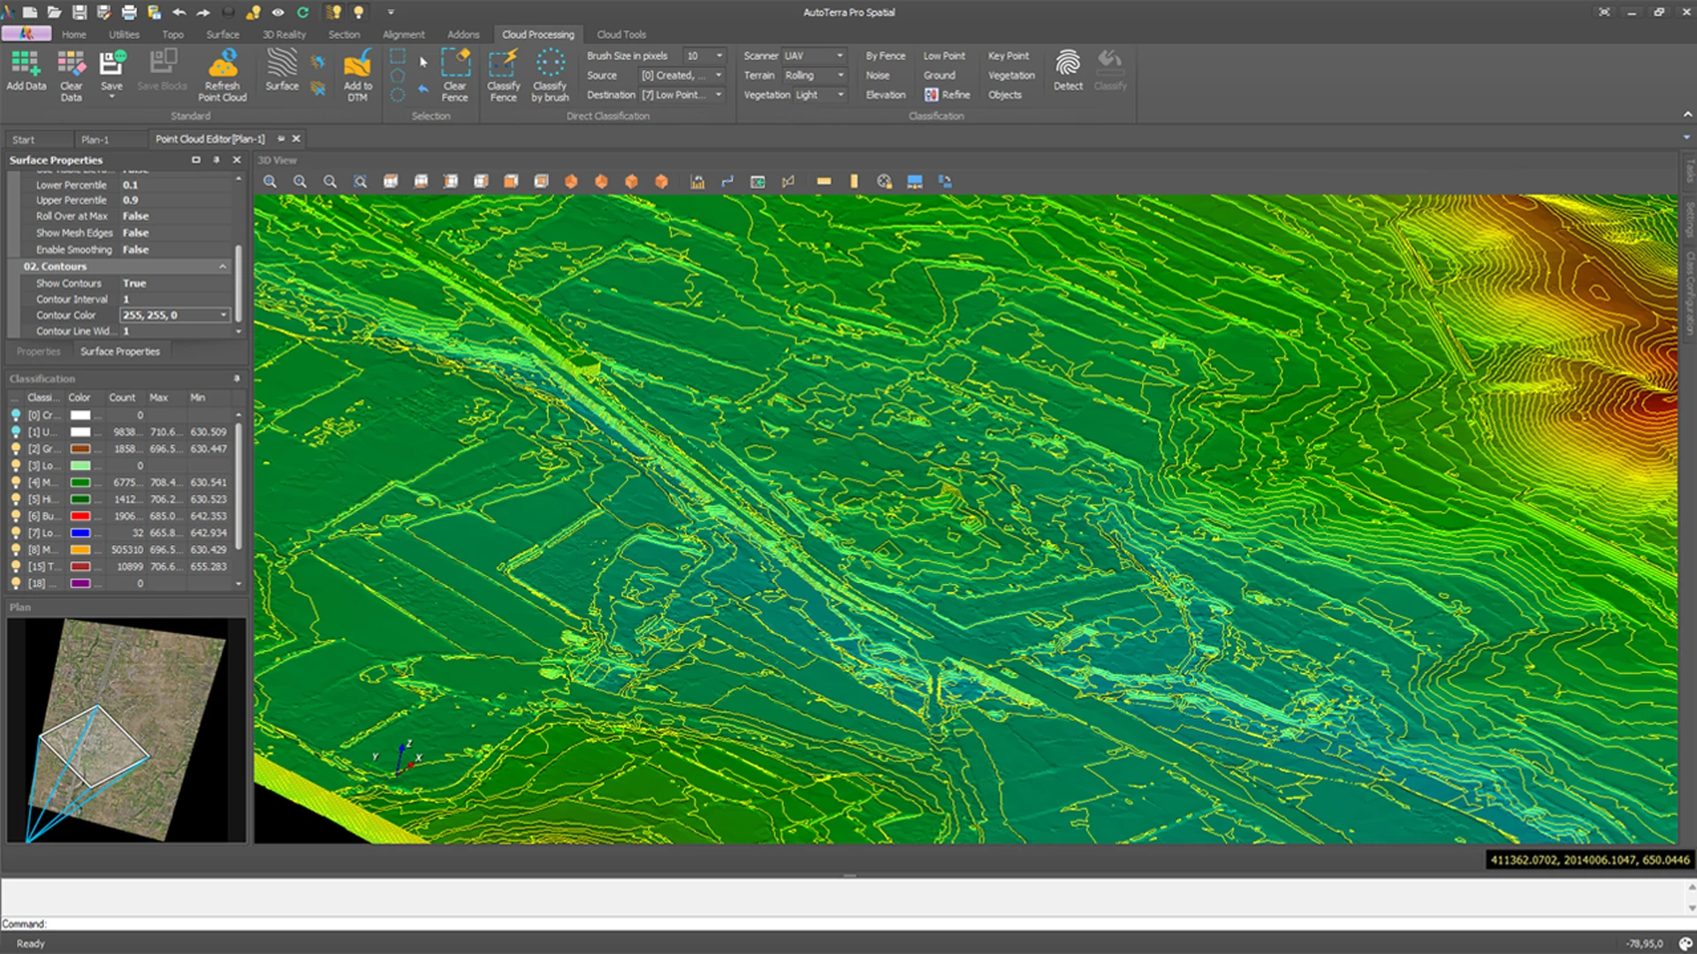Click the Ground classification button
This screenshot has height=954, width=1697.
pyautogui.click(x=939, y=75)
